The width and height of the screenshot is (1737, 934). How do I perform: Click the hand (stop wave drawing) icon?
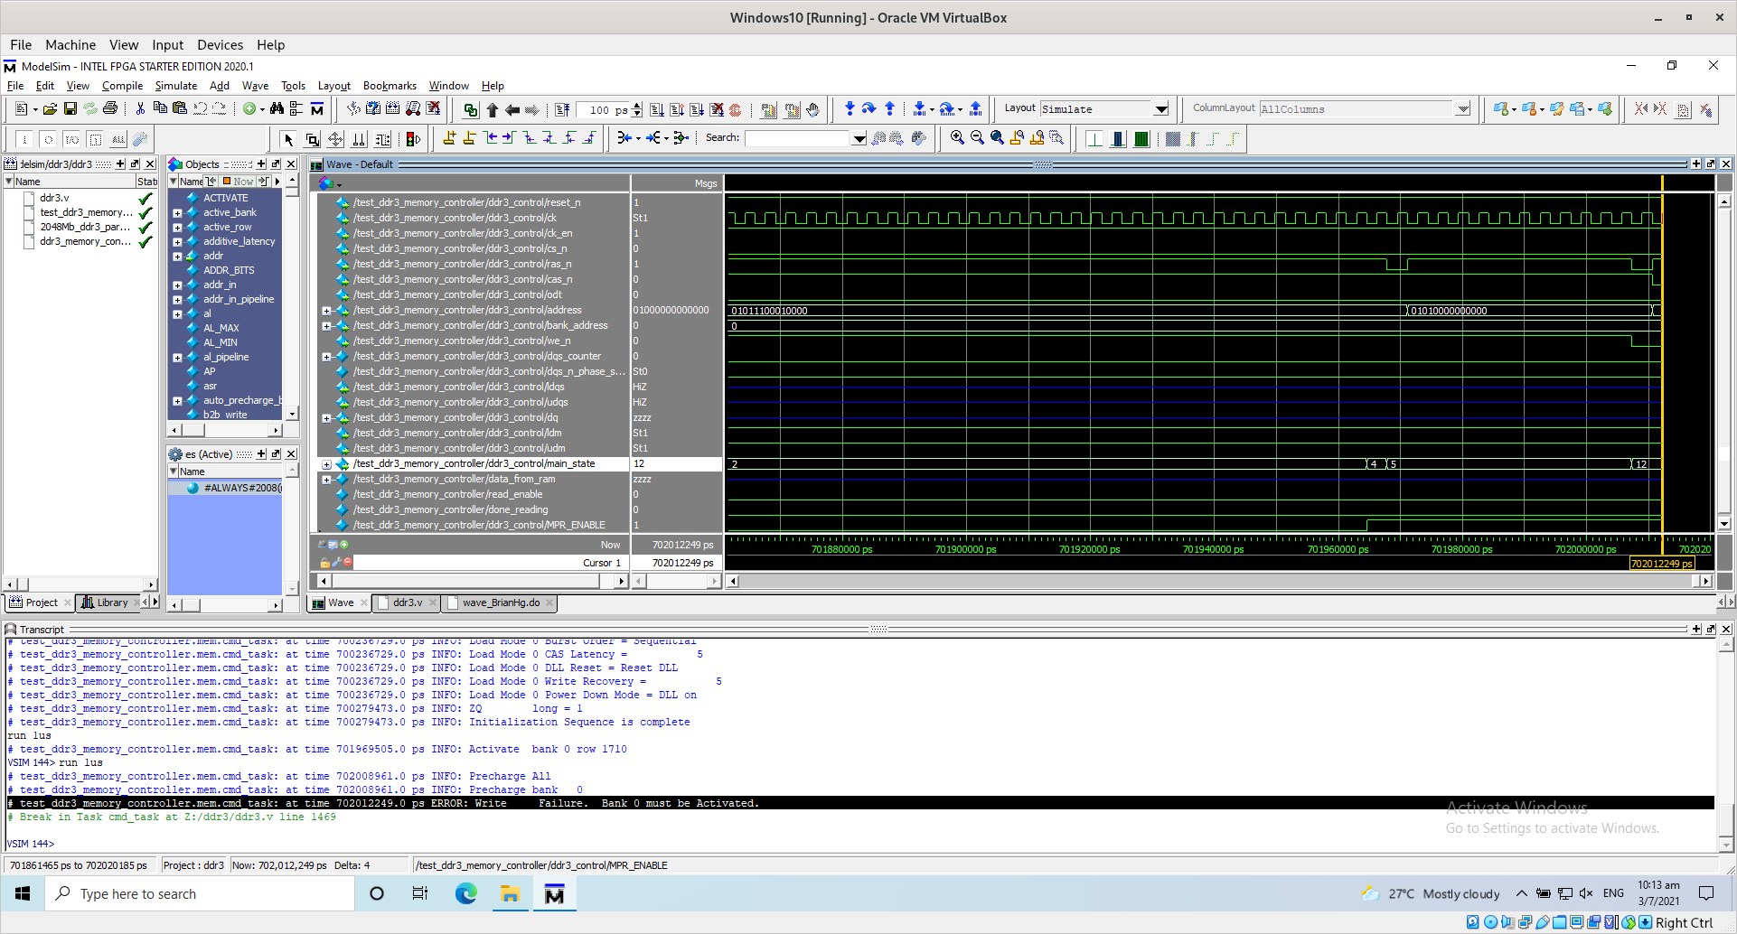pos(812,110)
